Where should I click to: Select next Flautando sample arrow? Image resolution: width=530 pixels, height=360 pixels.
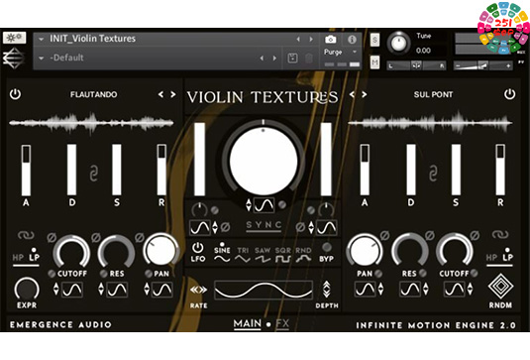173,94
